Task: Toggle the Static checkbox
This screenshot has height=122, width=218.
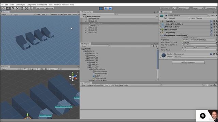Action: pos(209,15)
